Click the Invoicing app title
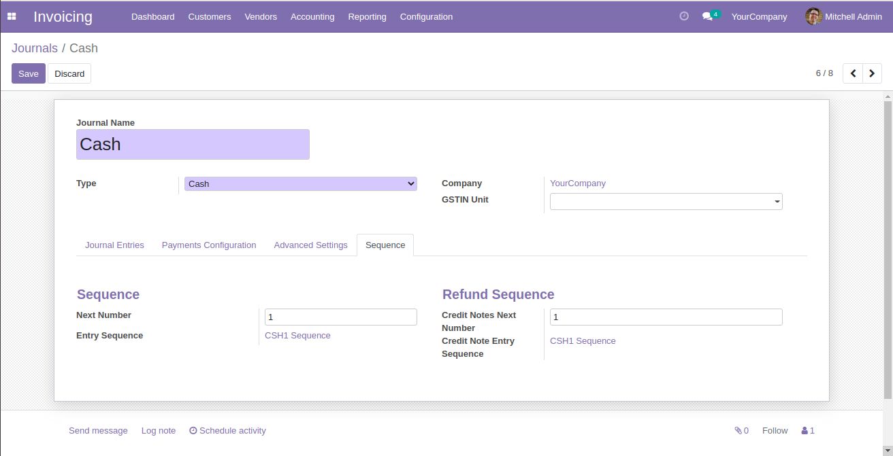Image resolution: width=893 pixels, height=456 pixels. click(x=63, y=16)
